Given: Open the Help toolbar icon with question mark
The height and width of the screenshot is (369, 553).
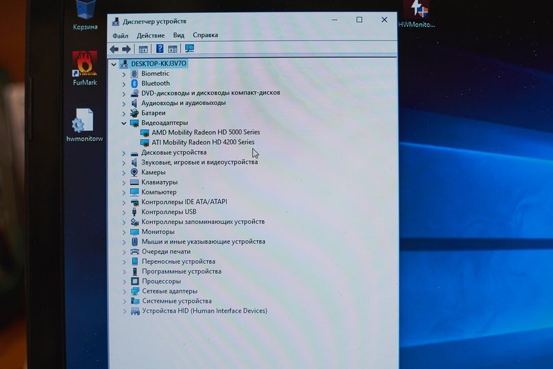Looking at the screenshot, I should coord(160,49).
